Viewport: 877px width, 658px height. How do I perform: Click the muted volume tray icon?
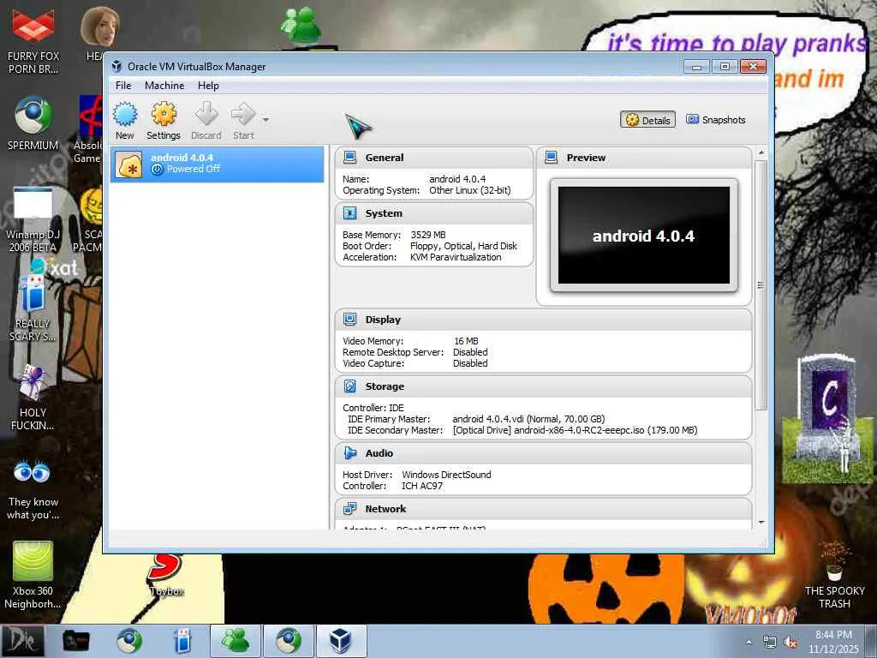pyautogui.click(x=790, y=643)
